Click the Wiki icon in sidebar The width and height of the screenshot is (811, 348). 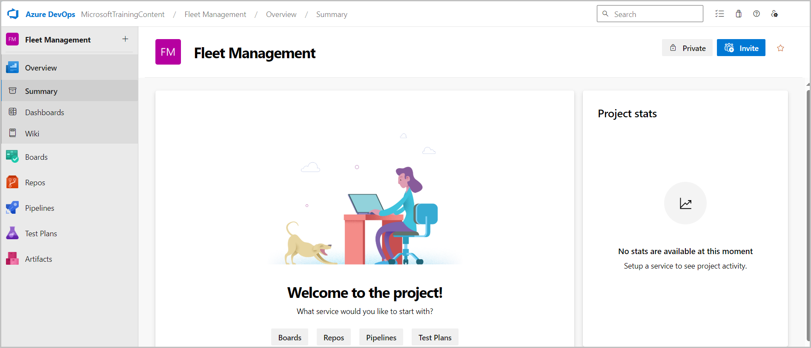point(13,133)
